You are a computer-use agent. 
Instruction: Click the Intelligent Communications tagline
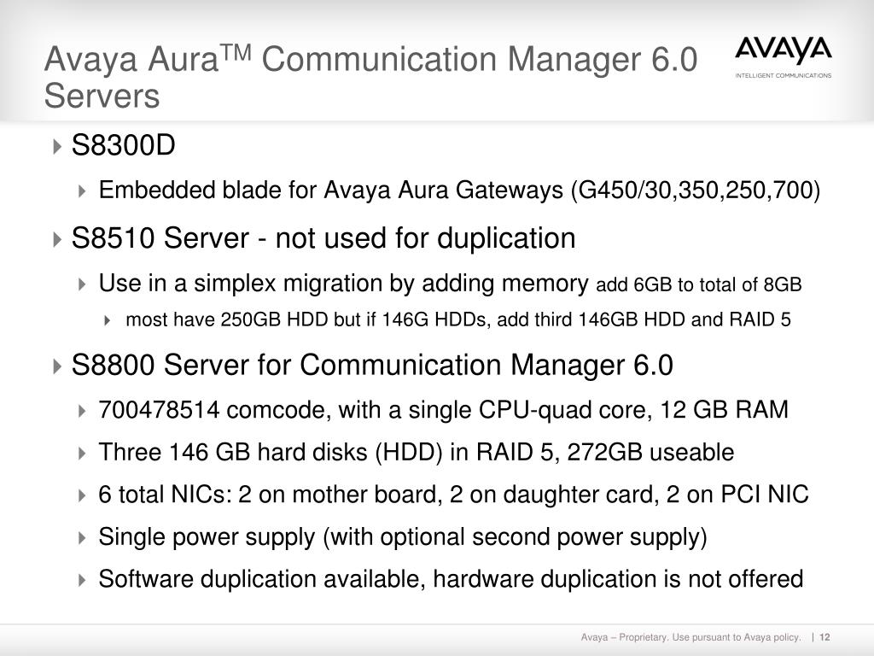(784, 75)
